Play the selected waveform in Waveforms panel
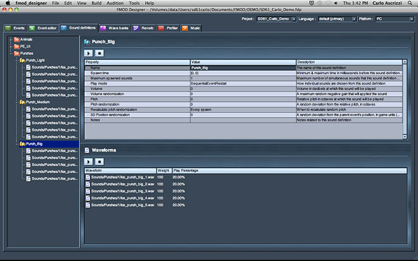Screen dimensions: 418x261 [89, 162]
